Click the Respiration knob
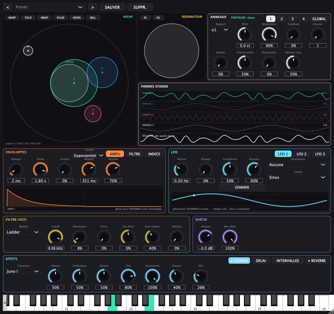This screenshot has height=314, width=334. point(269,63)
